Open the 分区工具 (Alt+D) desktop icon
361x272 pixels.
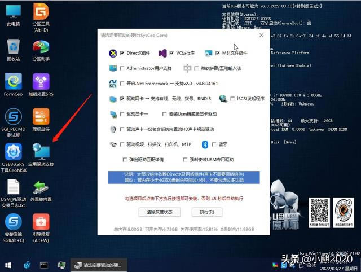[x=41, y=17]
